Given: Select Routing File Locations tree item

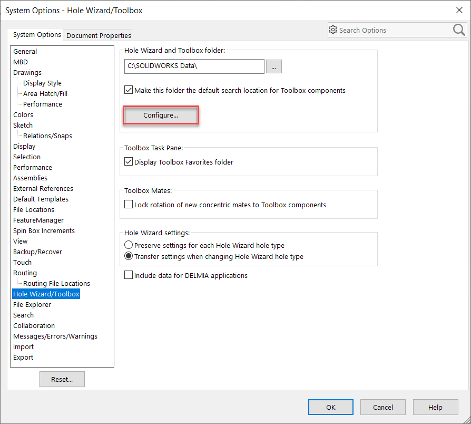Looking at the screenshot, I should point(56,284).
